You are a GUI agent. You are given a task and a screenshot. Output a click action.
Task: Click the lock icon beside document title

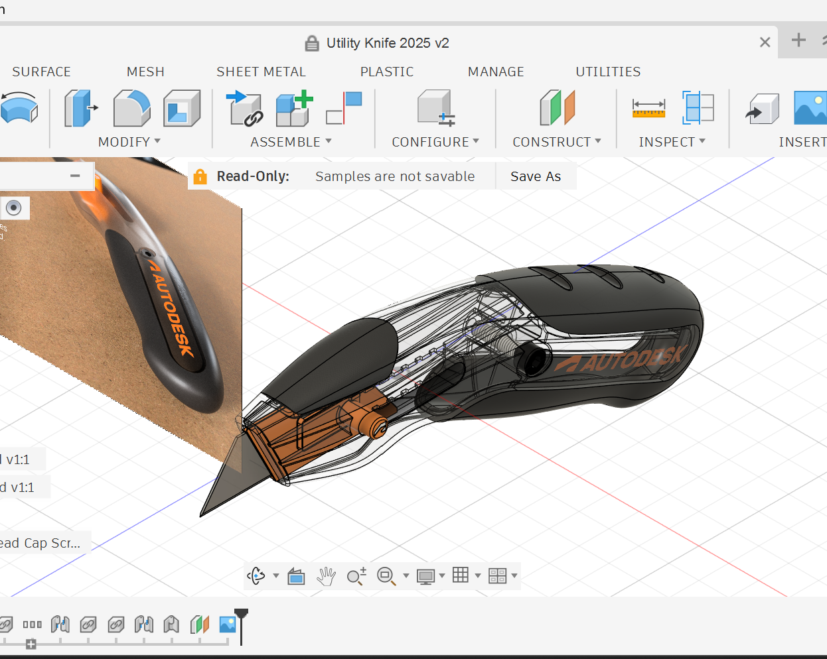[312, 44]
